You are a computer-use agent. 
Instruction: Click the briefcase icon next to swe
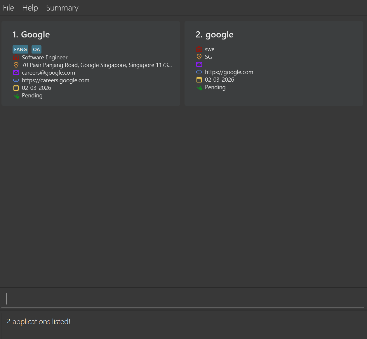(199, 49)
